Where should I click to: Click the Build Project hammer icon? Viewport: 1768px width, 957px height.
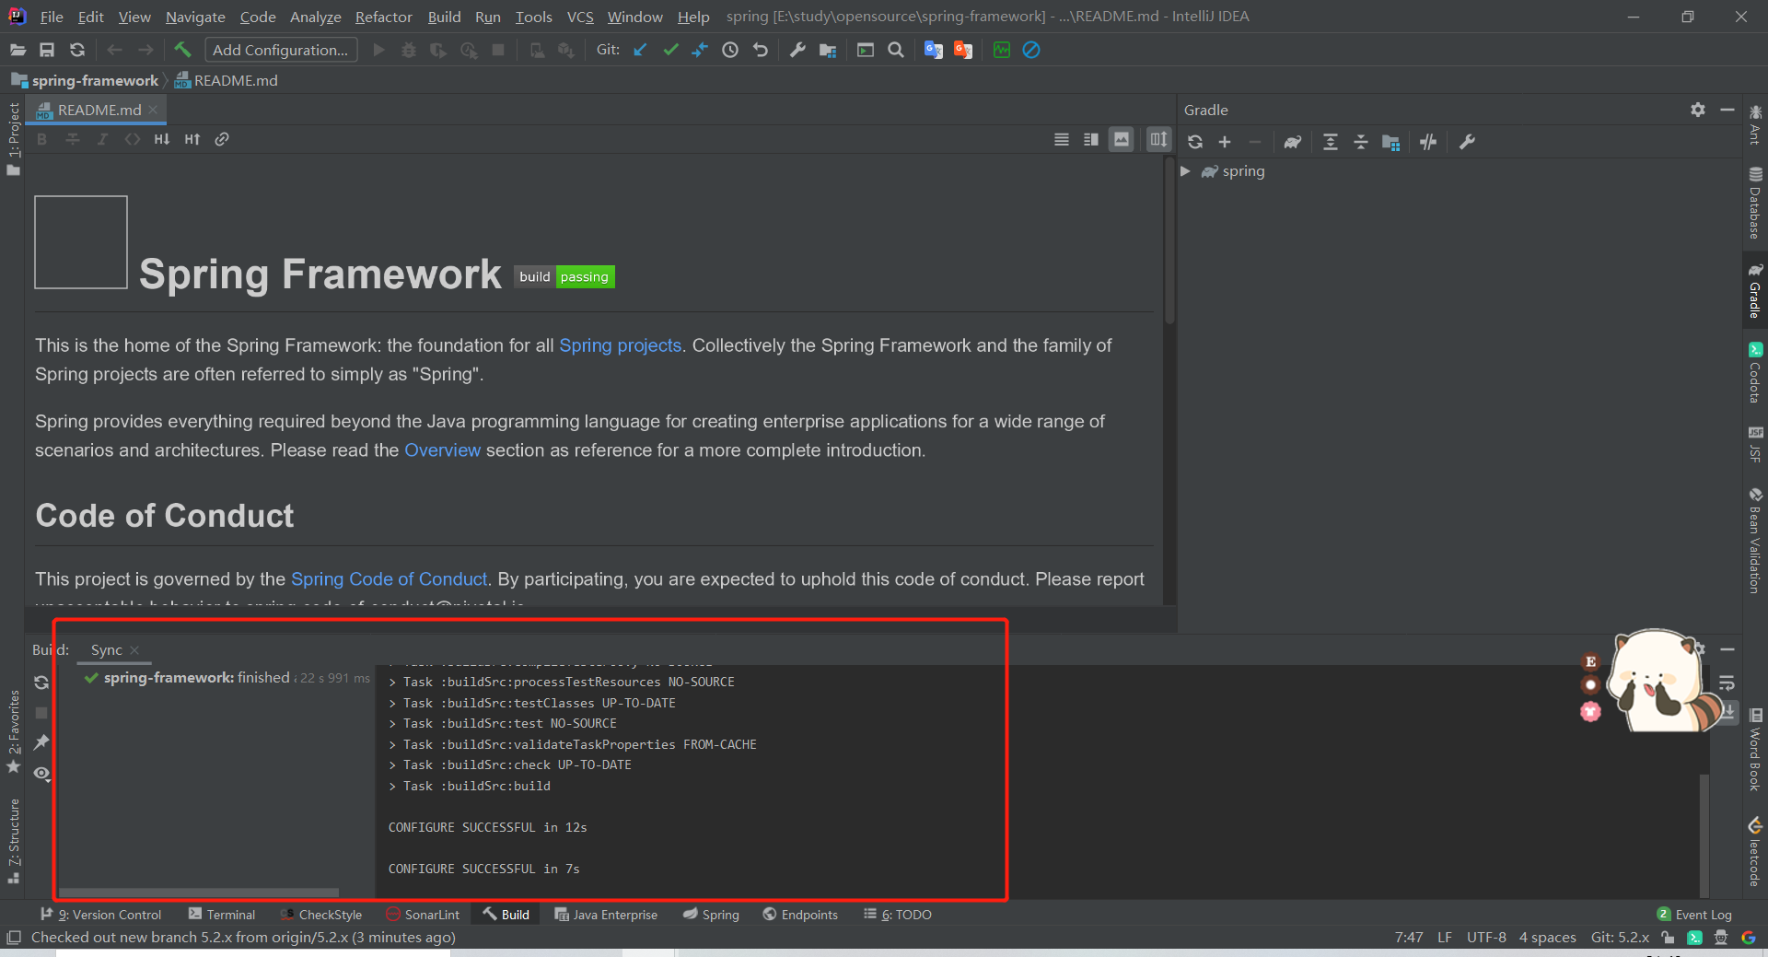click(x=182, y=50)
